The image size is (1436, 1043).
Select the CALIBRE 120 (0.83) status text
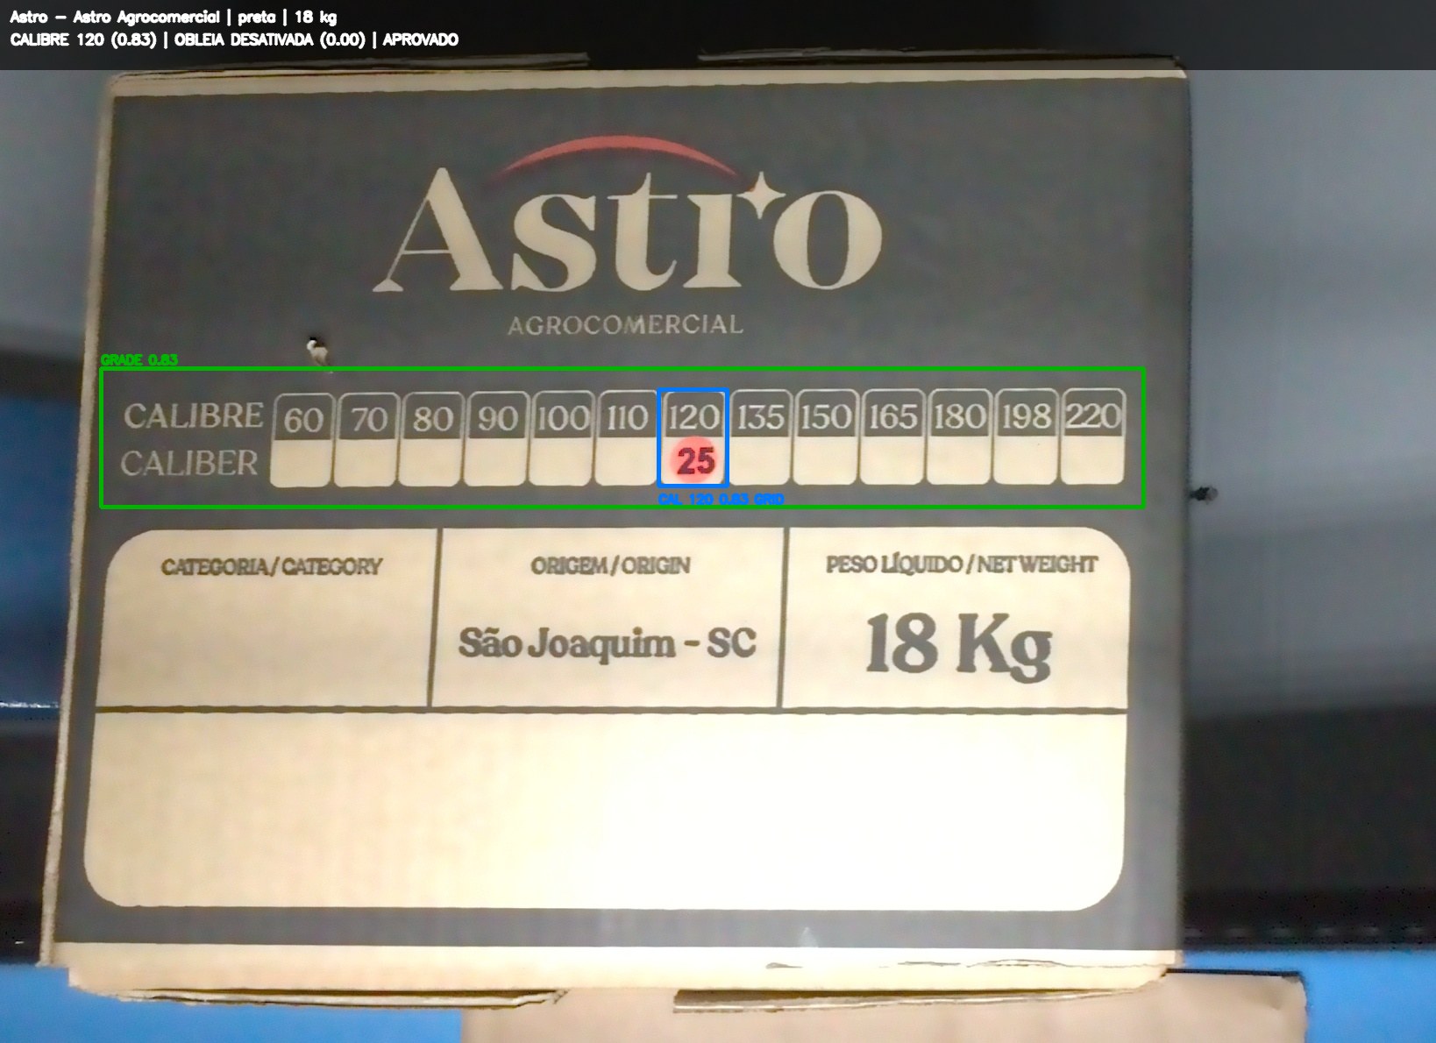point(83,39)
